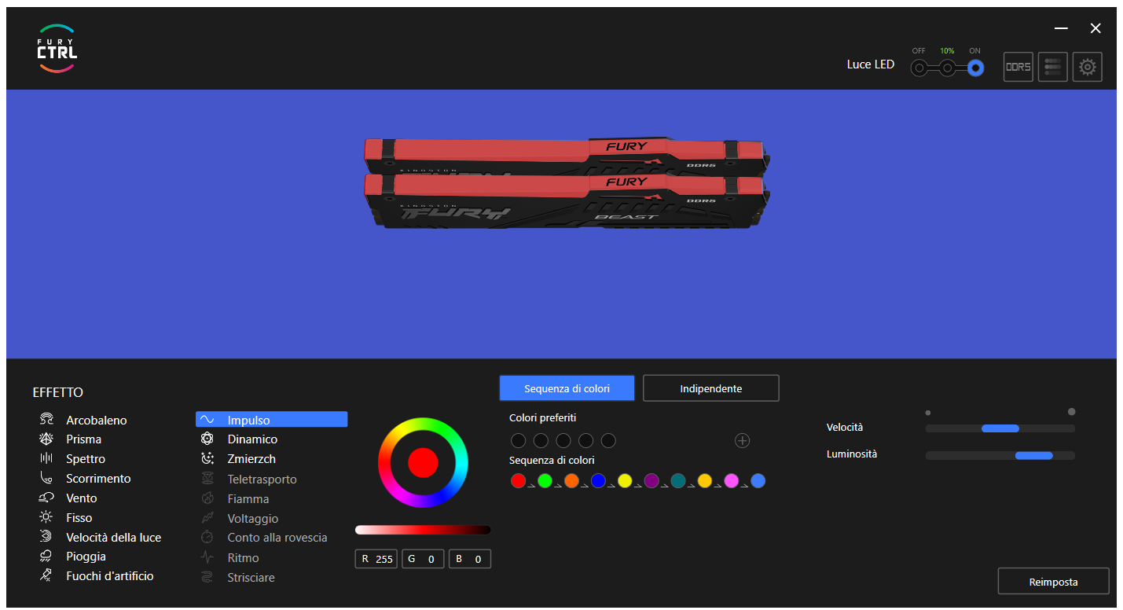The height and width of the screenshot is (610, 1123).
Task: Click the FURY CTRL logo
Action: (57, 49)
